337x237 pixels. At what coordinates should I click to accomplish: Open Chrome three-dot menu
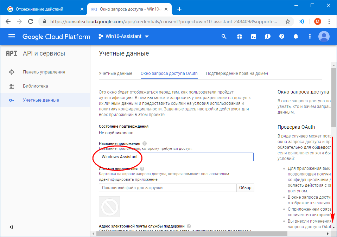(329, 21)
